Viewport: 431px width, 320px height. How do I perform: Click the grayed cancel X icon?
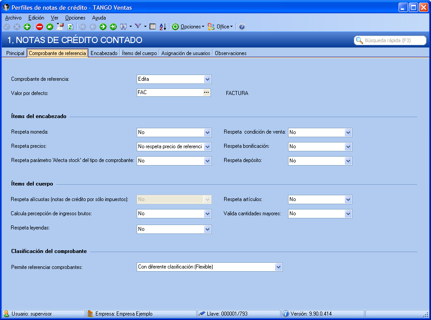pos(17,27)
